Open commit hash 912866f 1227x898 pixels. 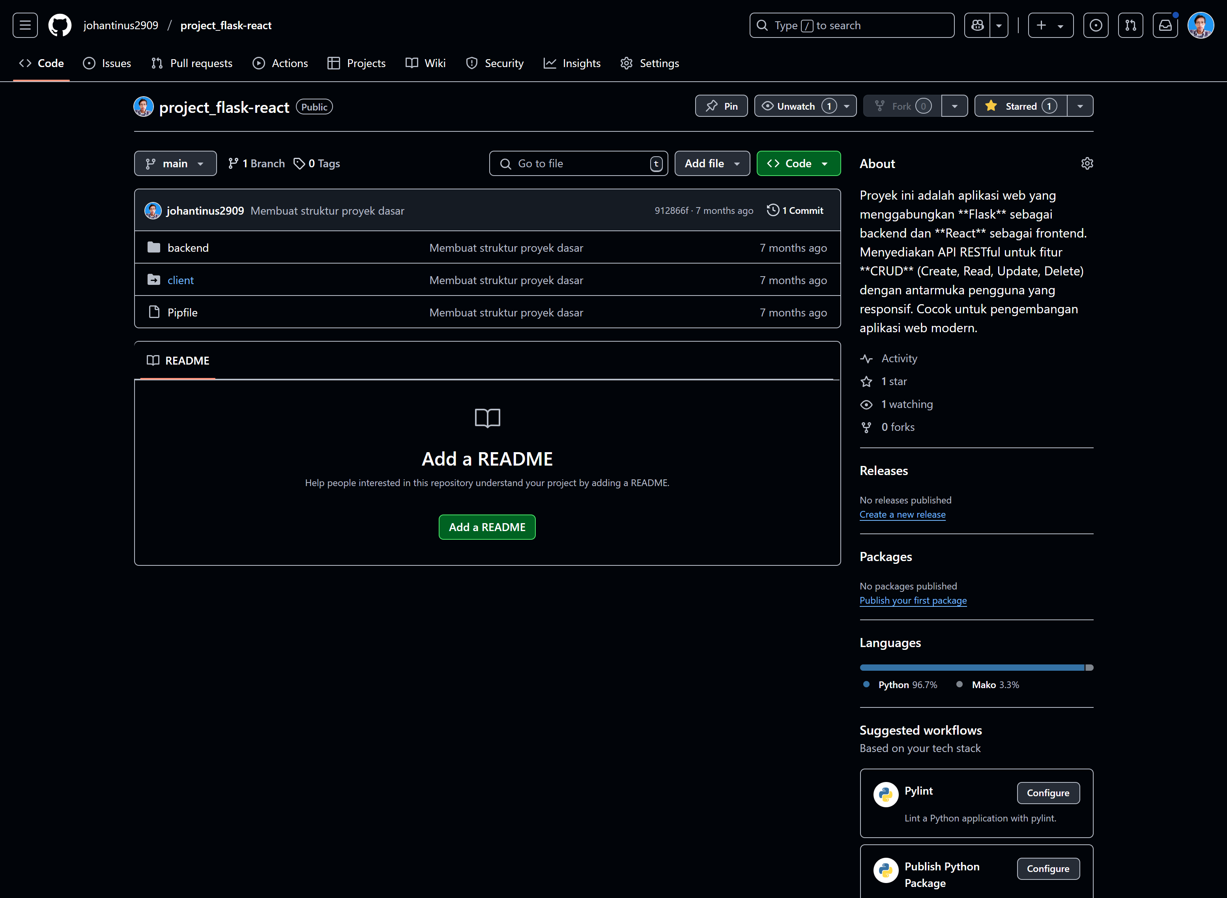[671, 210]
